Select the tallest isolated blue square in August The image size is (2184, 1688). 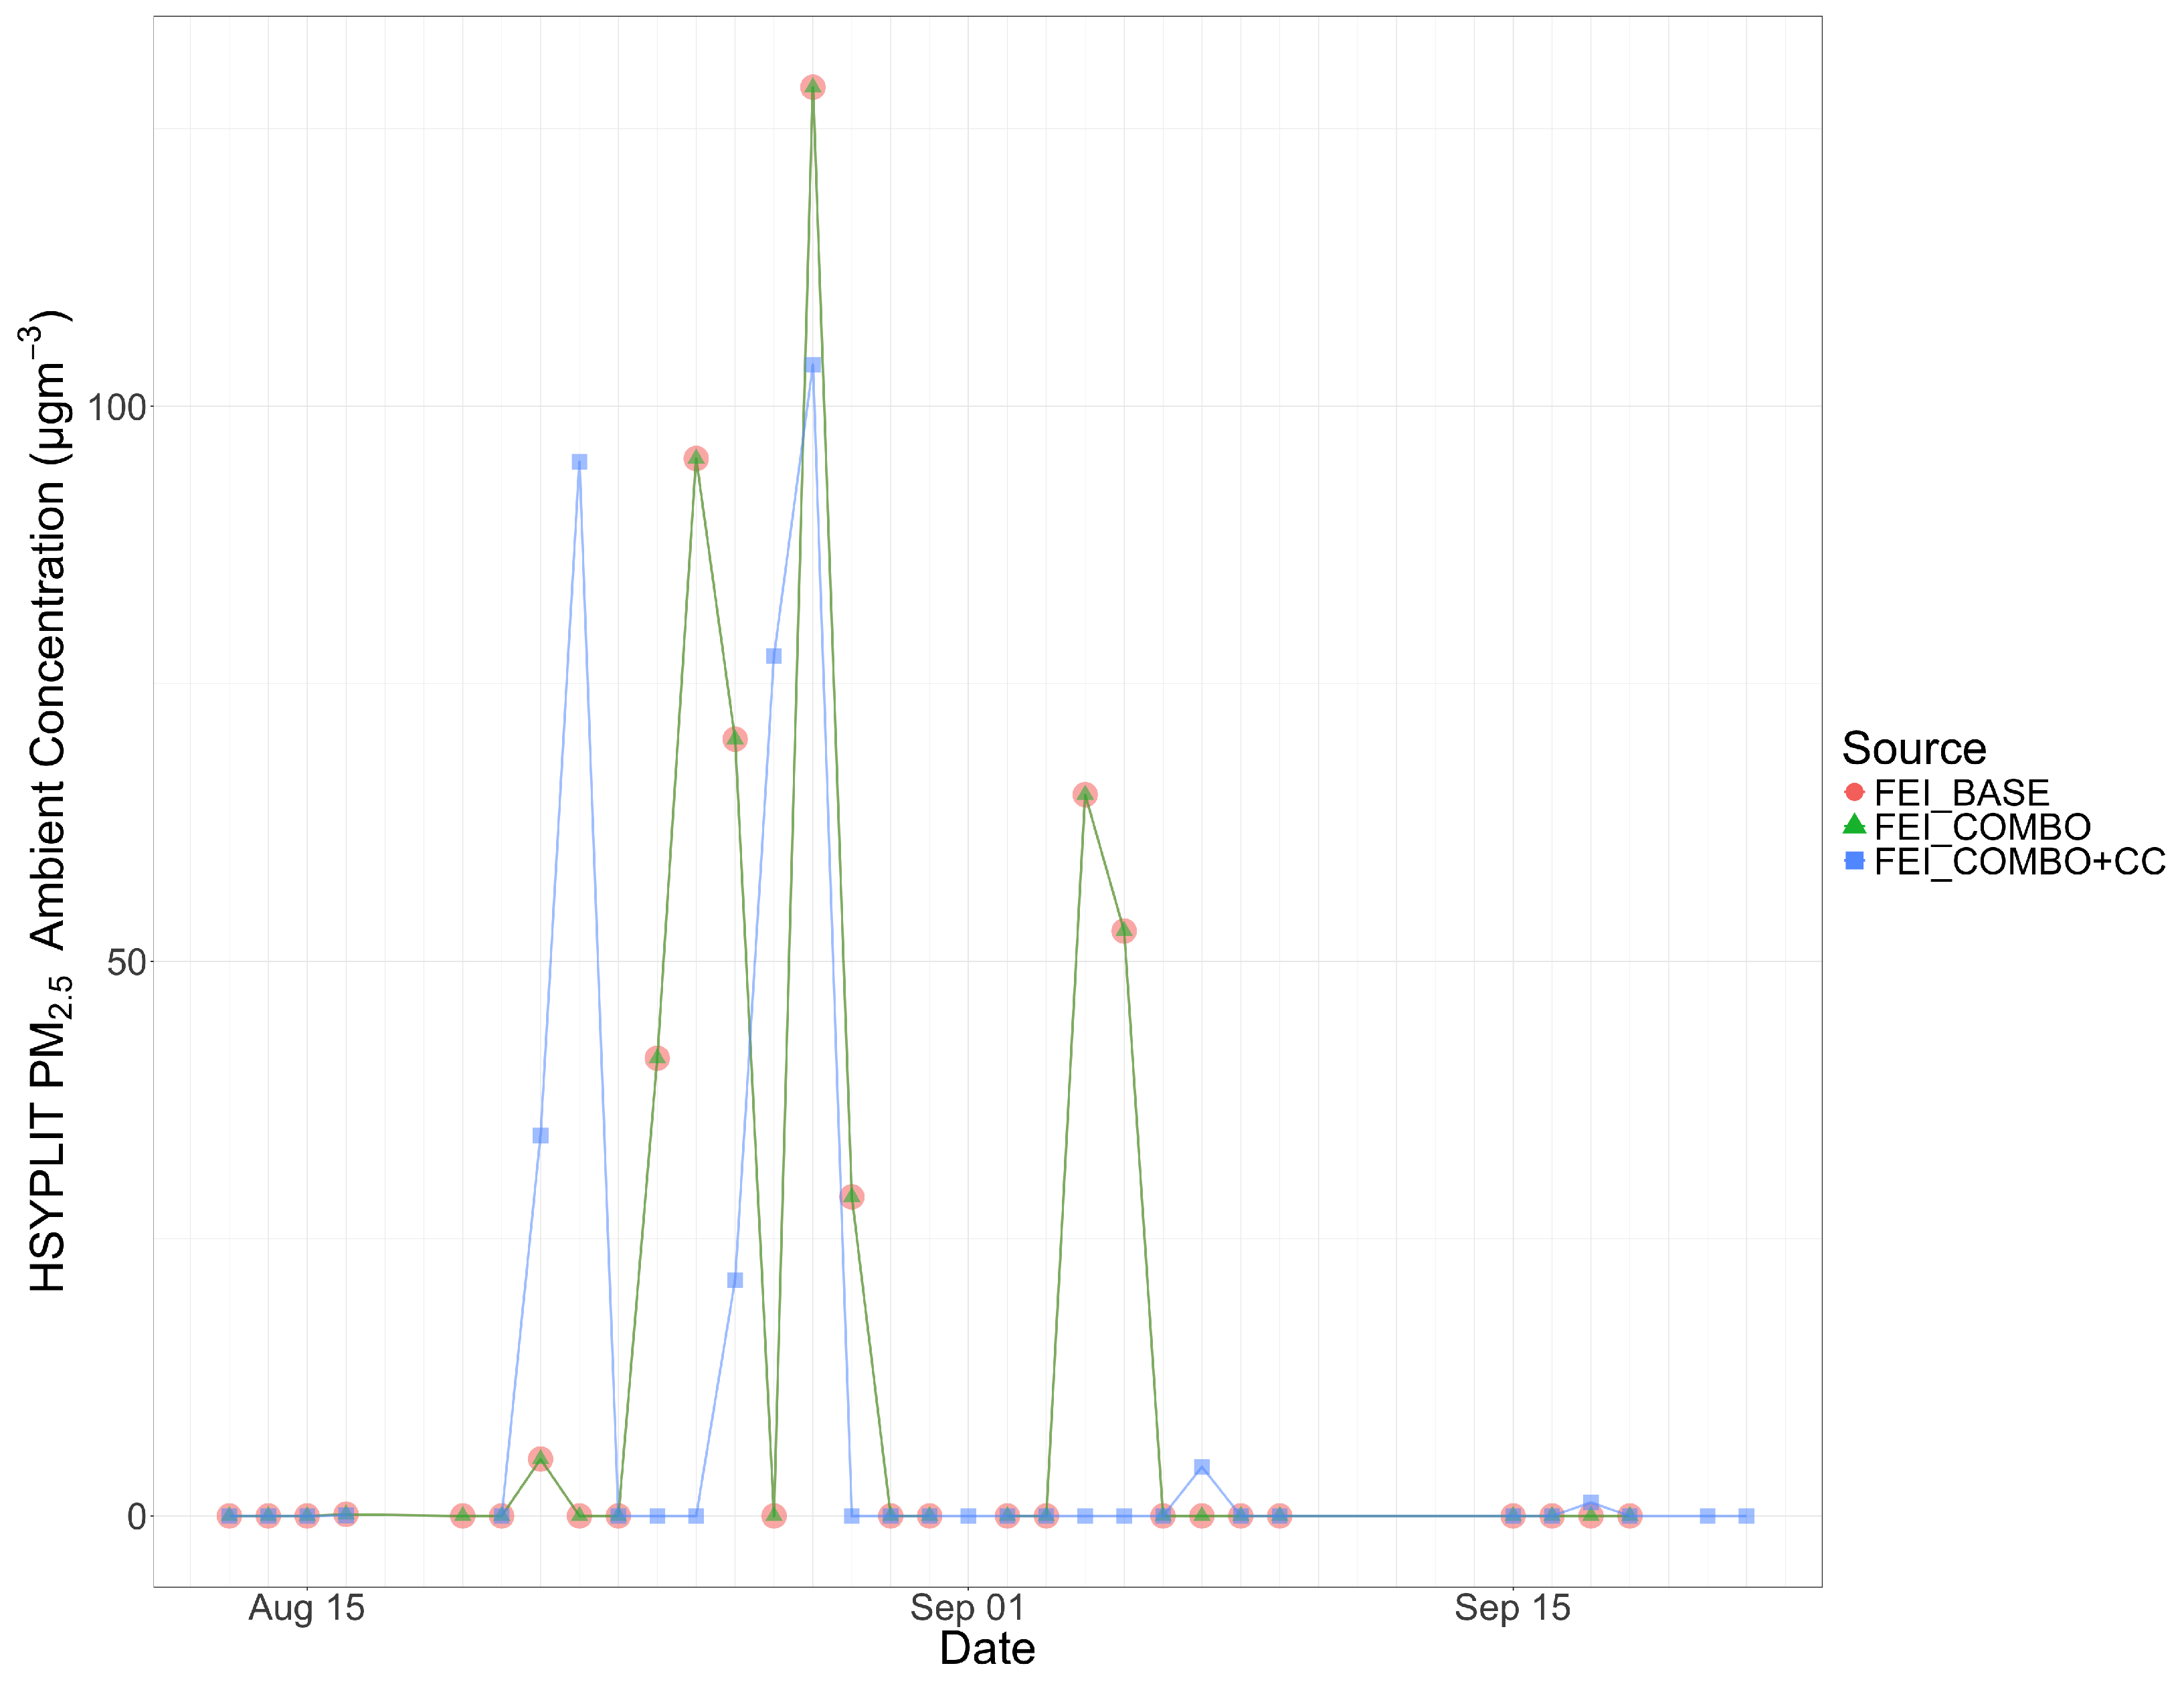[579, 462]
